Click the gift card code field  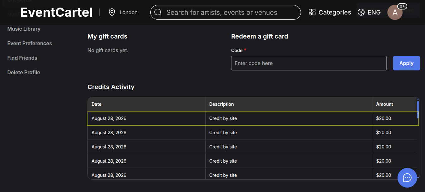pos(309,63)
